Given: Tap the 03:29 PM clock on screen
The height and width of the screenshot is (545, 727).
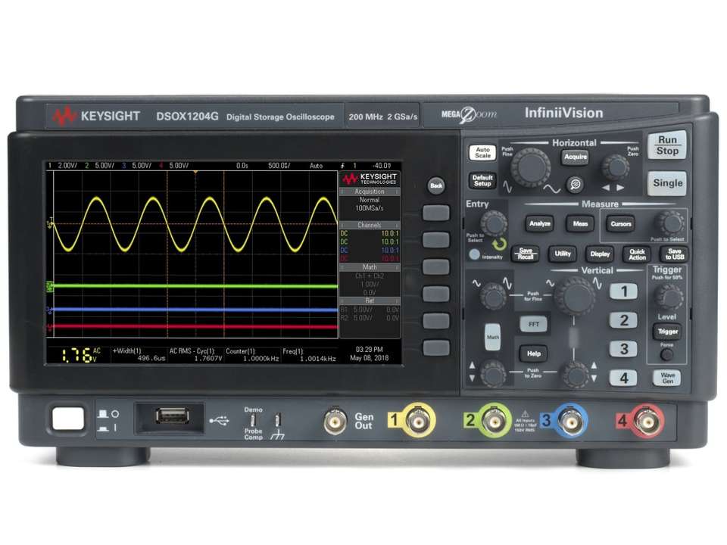Looking at the screenshot, I should 369,350.
